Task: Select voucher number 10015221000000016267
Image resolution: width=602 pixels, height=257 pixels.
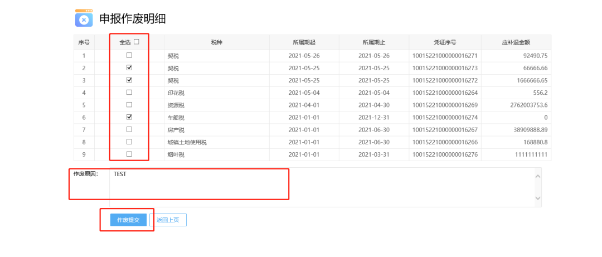Action: click(x=445, y=130)
